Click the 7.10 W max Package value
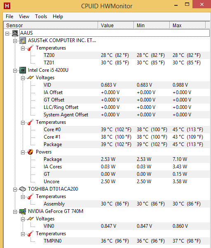 click(x=180, y=159)
